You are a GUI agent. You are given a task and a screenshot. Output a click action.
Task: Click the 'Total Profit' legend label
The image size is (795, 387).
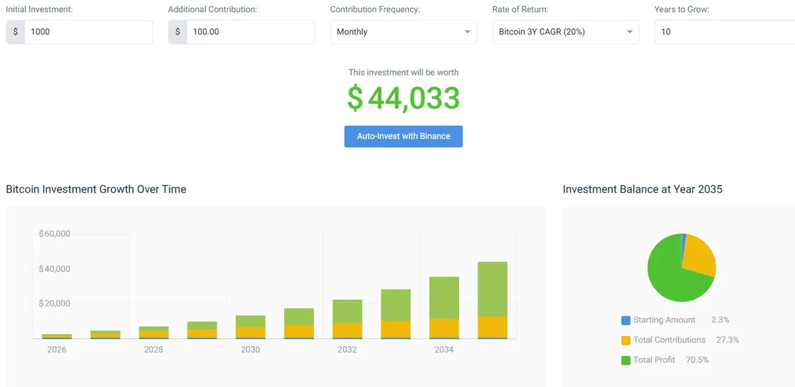click(x=655, y=360)
